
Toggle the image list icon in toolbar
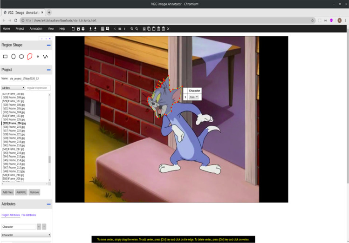click(120, 29)
